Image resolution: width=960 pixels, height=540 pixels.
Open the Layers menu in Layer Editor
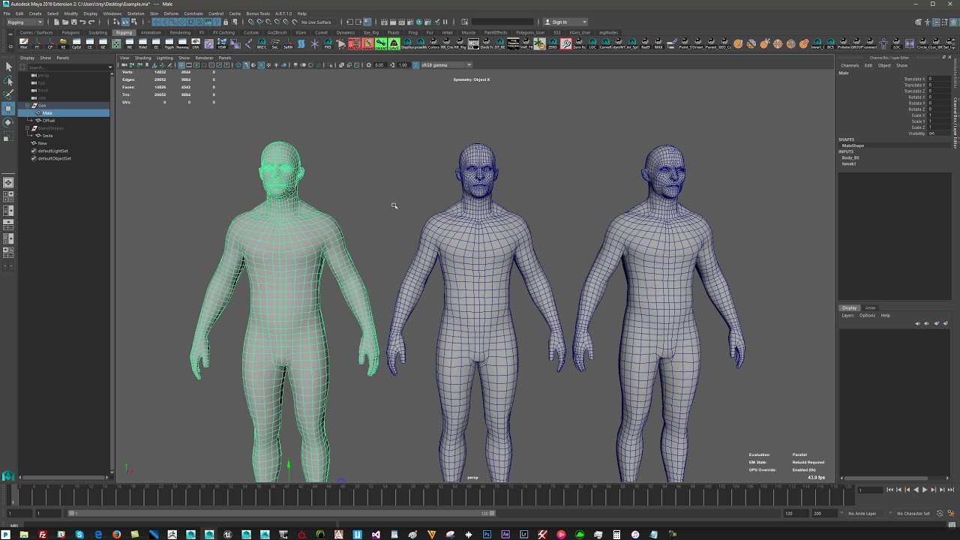click(x=847, y=316)
